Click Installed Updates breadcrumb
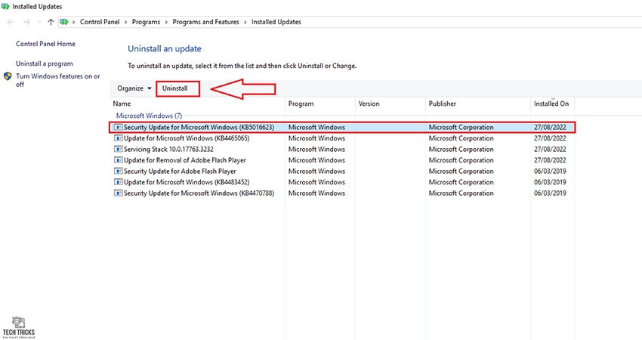The height and width of the screenshot is (340, 642). 276,22
